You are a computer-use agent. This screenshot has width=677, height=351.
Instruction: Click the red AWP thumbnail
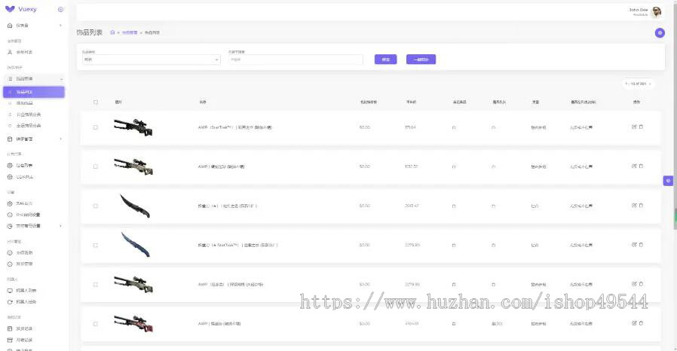pyautogui.click(x=133, y=324)
